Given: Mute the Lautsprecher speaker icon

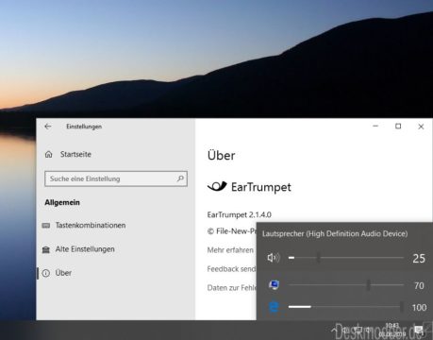Looking at the screenshot, I should 273,258.
